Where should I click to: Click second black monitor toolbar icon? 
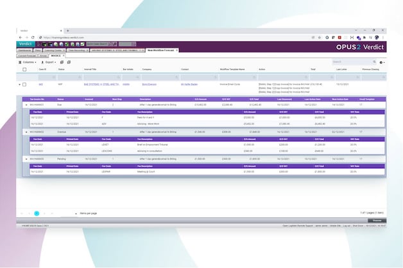[50, 44]
